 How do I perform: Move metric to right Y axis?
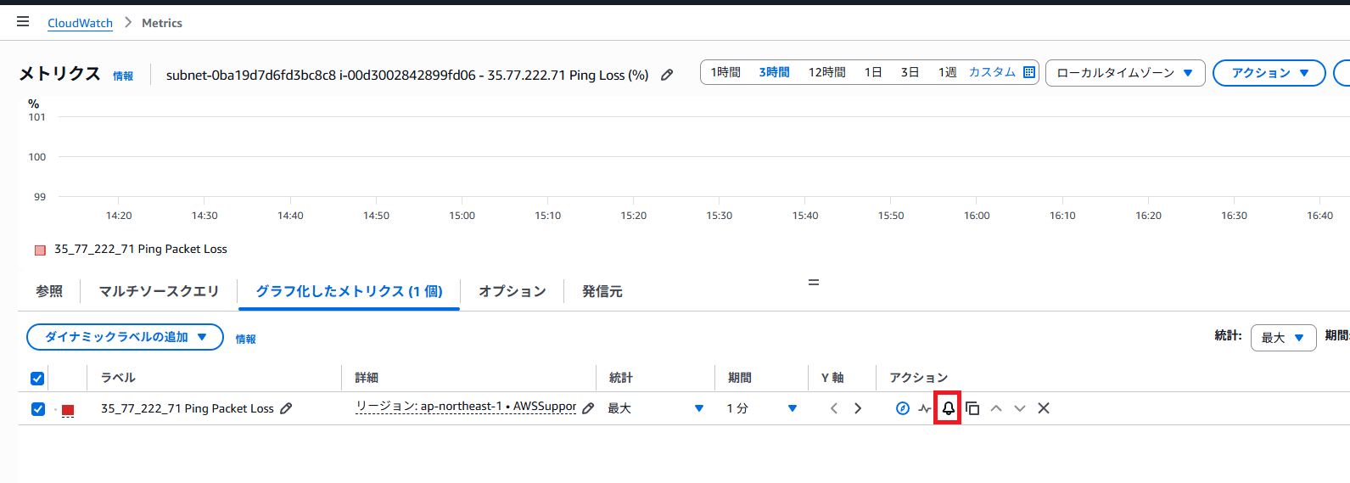[x=858, y=408]
